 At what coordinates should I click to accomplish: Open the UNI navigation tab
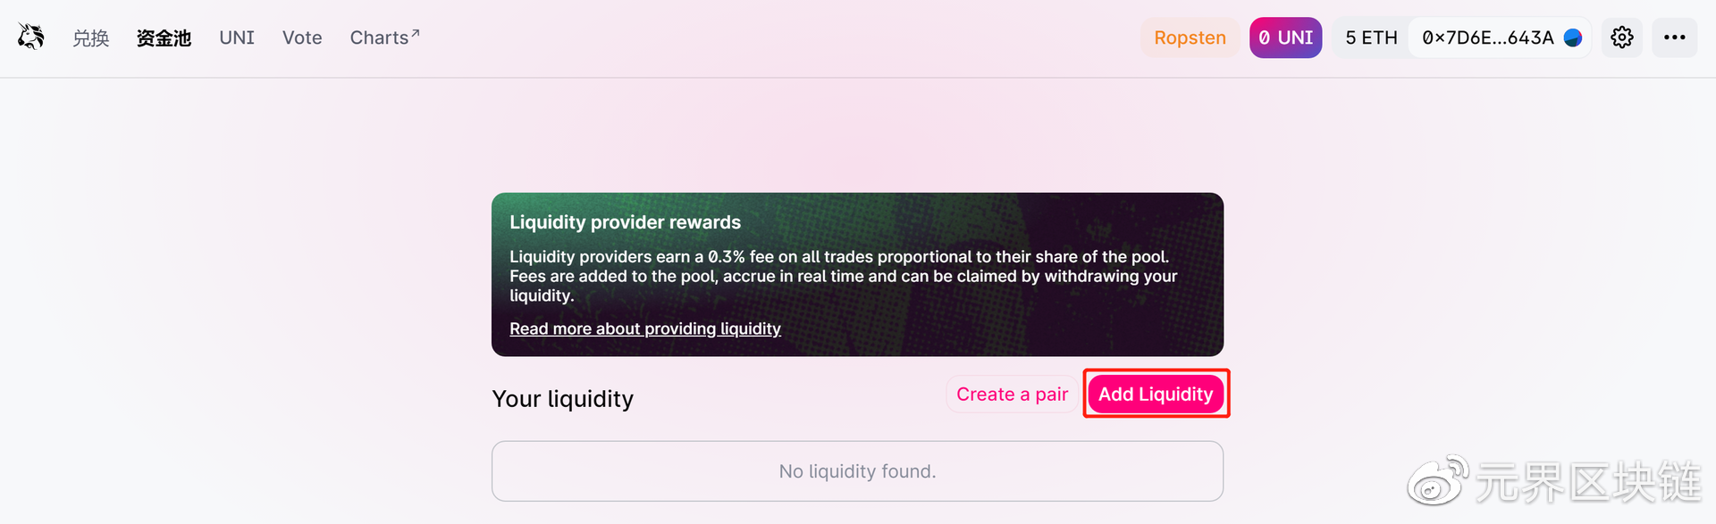click(x=237, y=37)
